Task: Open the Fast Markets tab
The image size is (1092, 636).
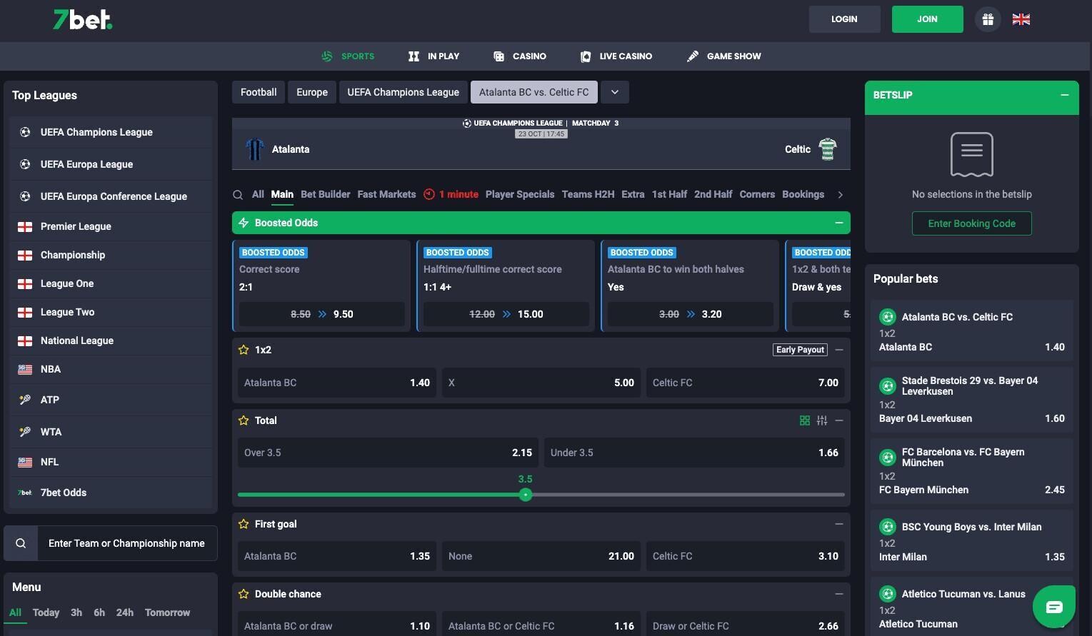Action: [386, 194]
